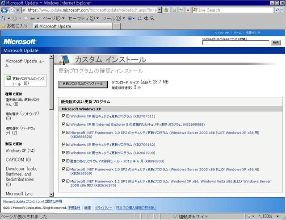Open the ホーム link in blue header

tap(238, 33)
